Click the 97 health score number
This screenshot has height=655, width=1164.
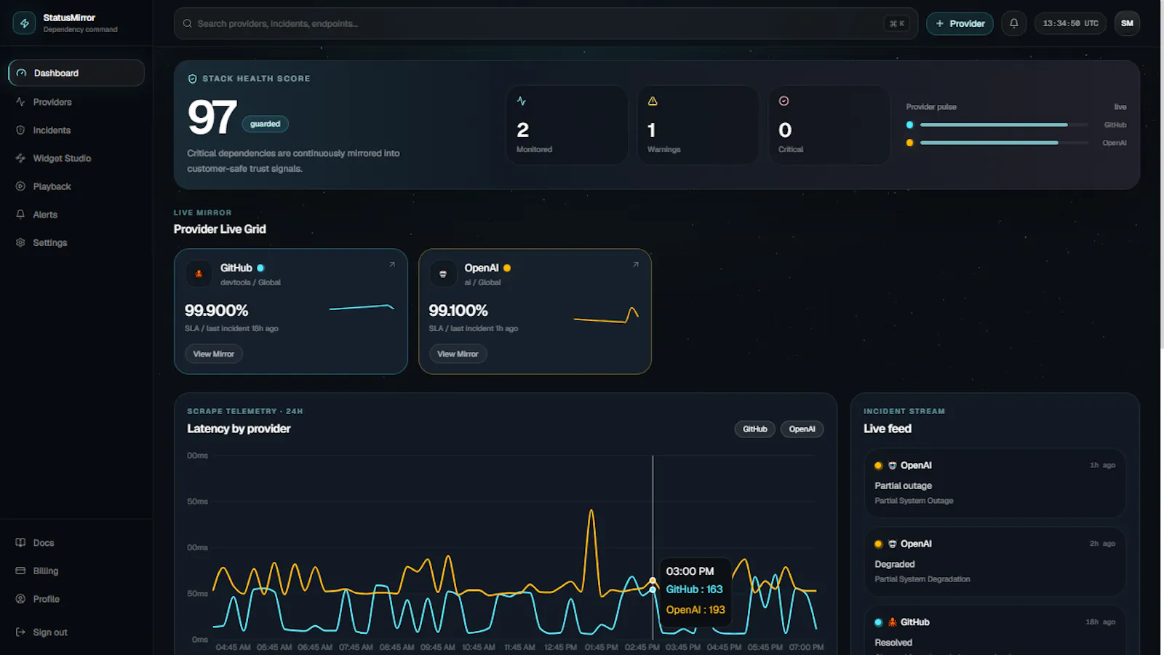tap(212, 118)
